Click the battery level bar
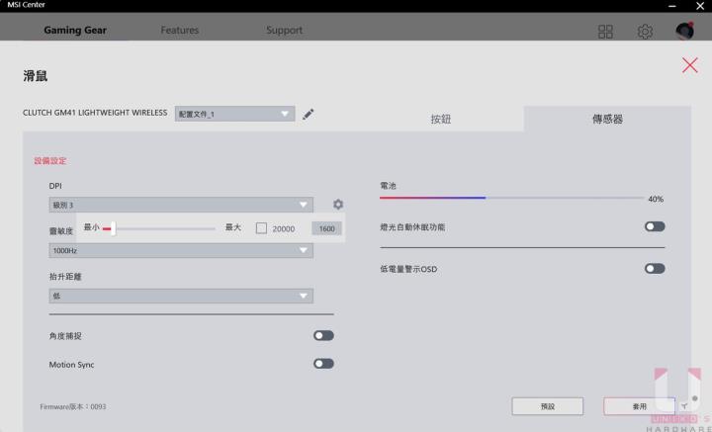The width and height of the screenshot is (712, 432). pos(511,198)
